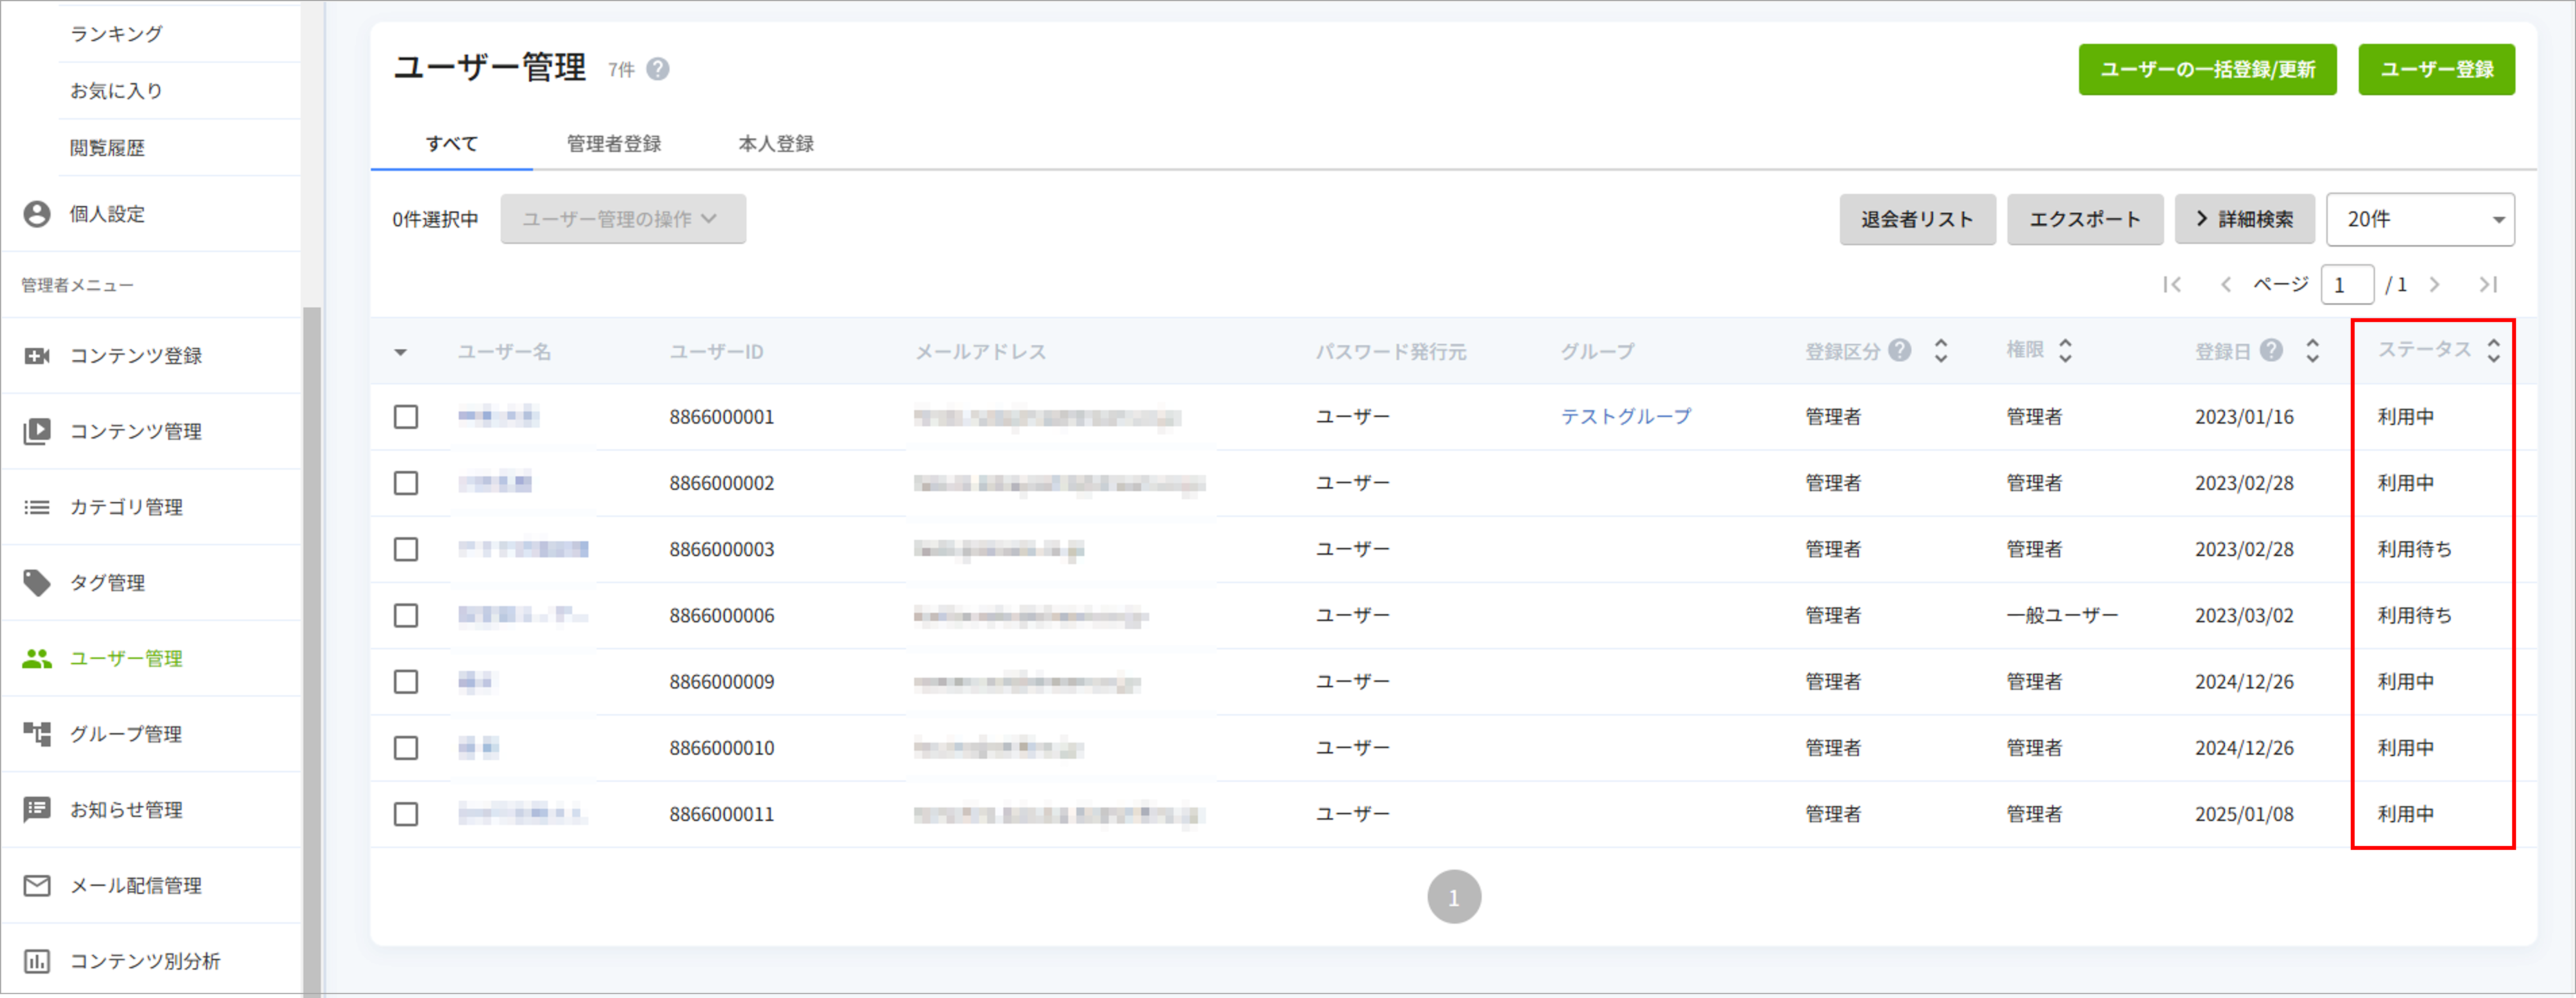
Task: Open ランキング in the sidebar
Action: coord(116,34)
